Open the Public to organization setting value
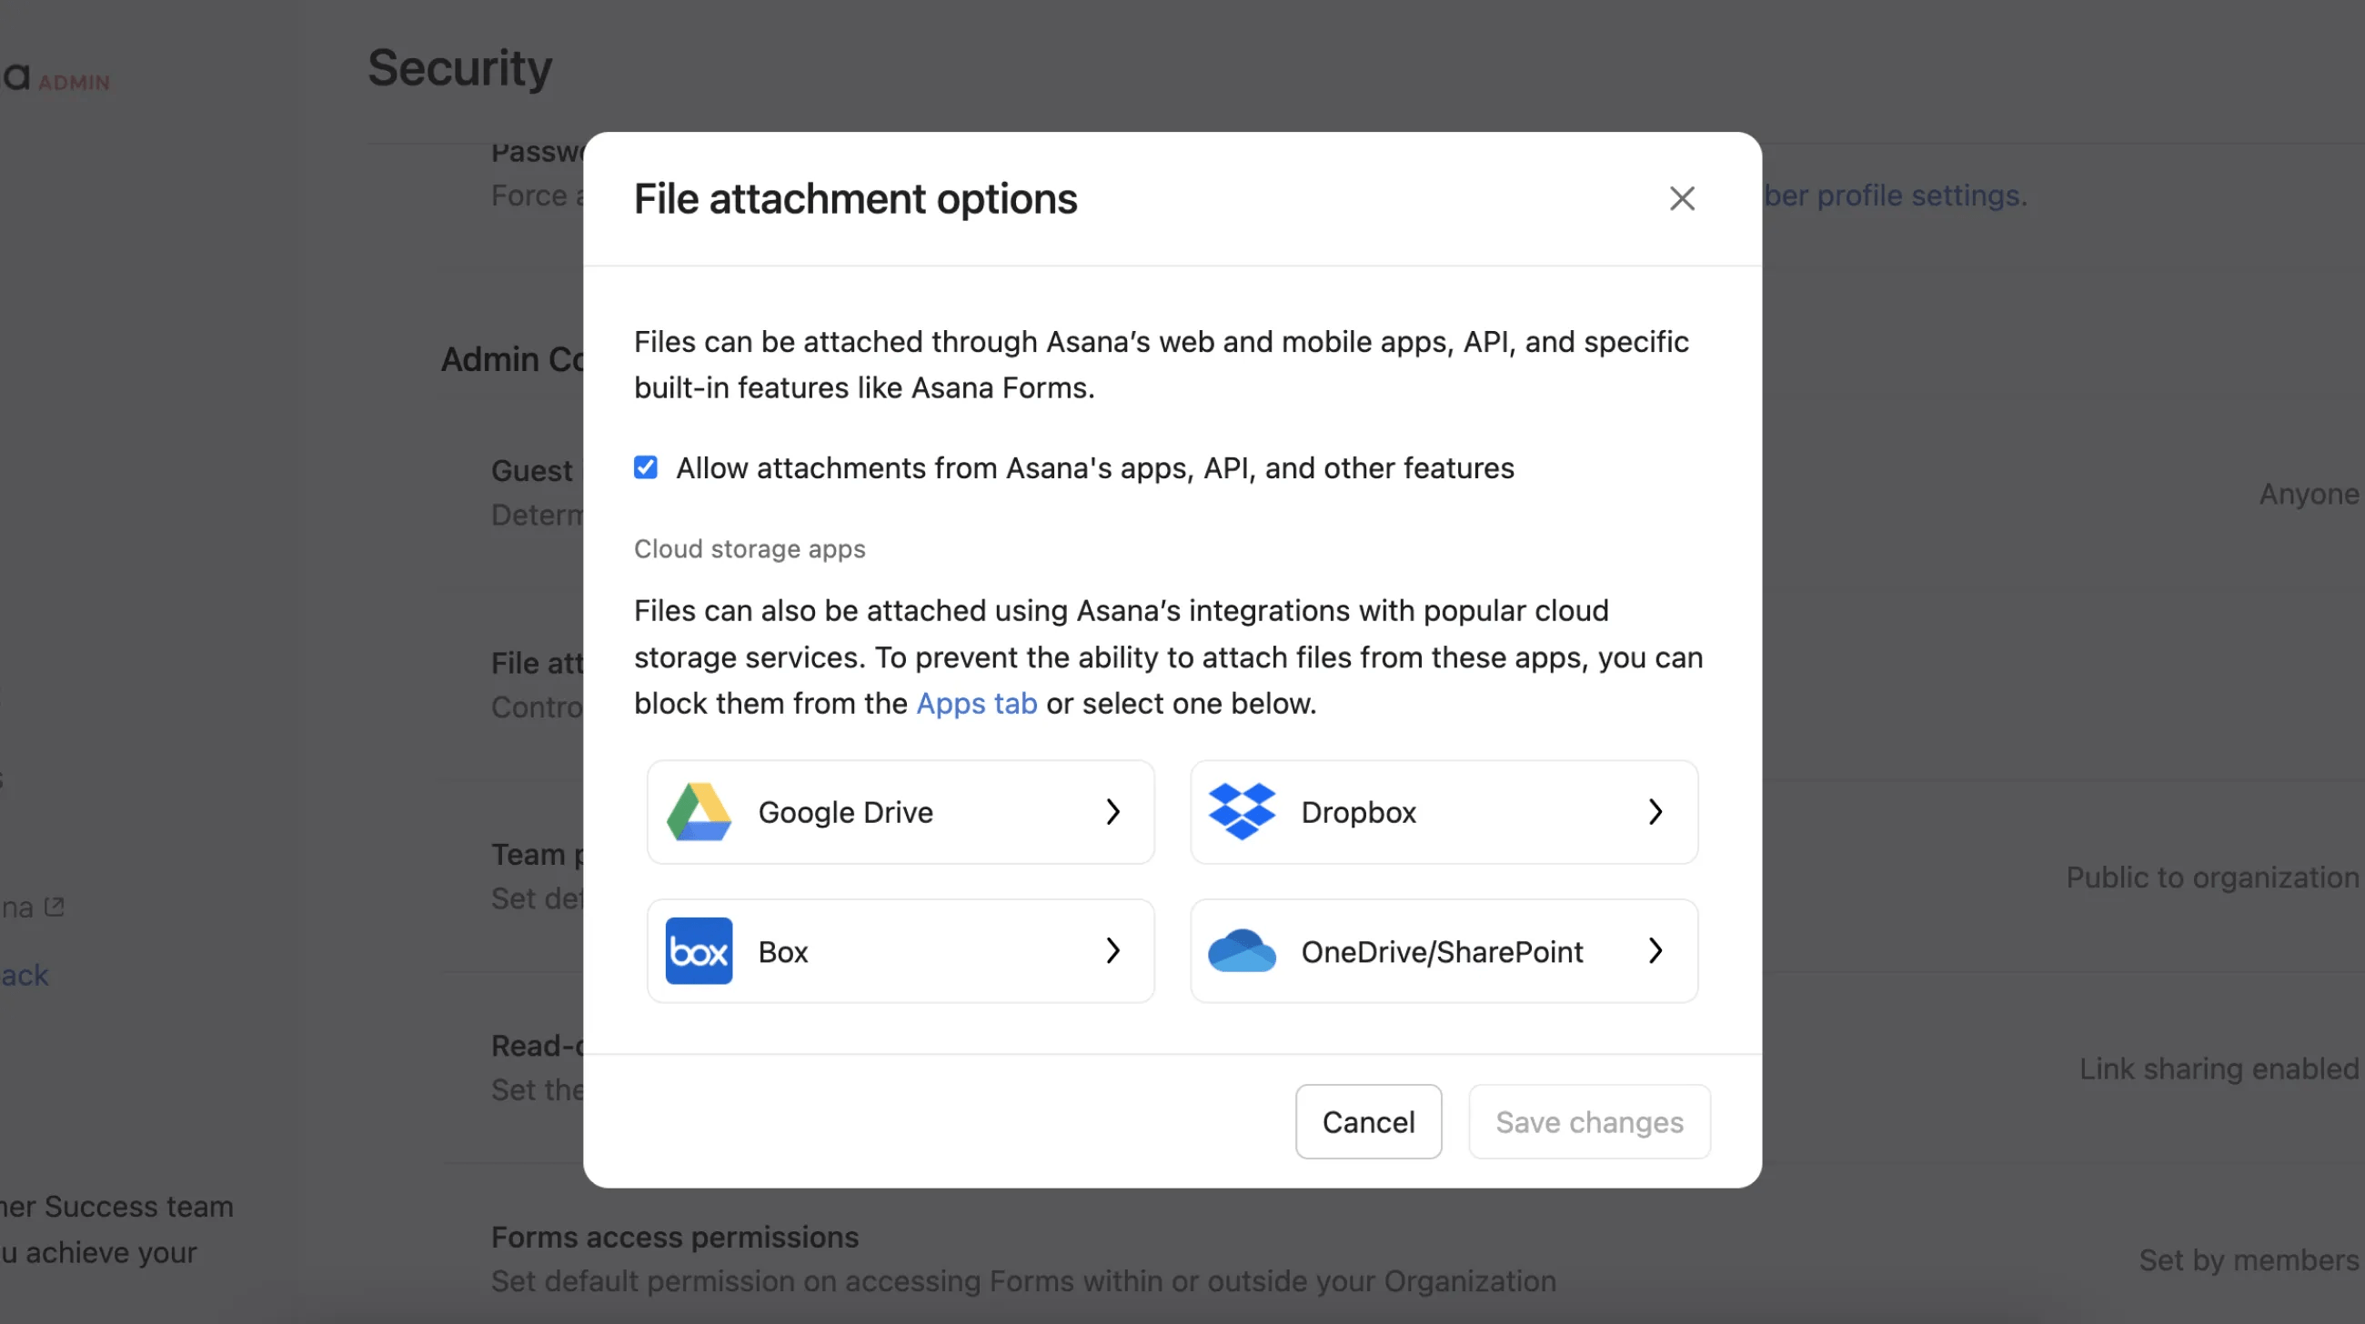2365x1324 pixels. (x=2211, y=878)
